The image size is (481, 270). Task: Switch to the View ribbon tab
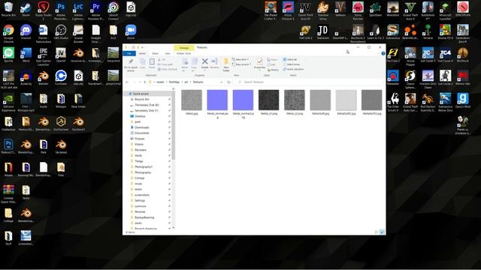tap(168, 53)
